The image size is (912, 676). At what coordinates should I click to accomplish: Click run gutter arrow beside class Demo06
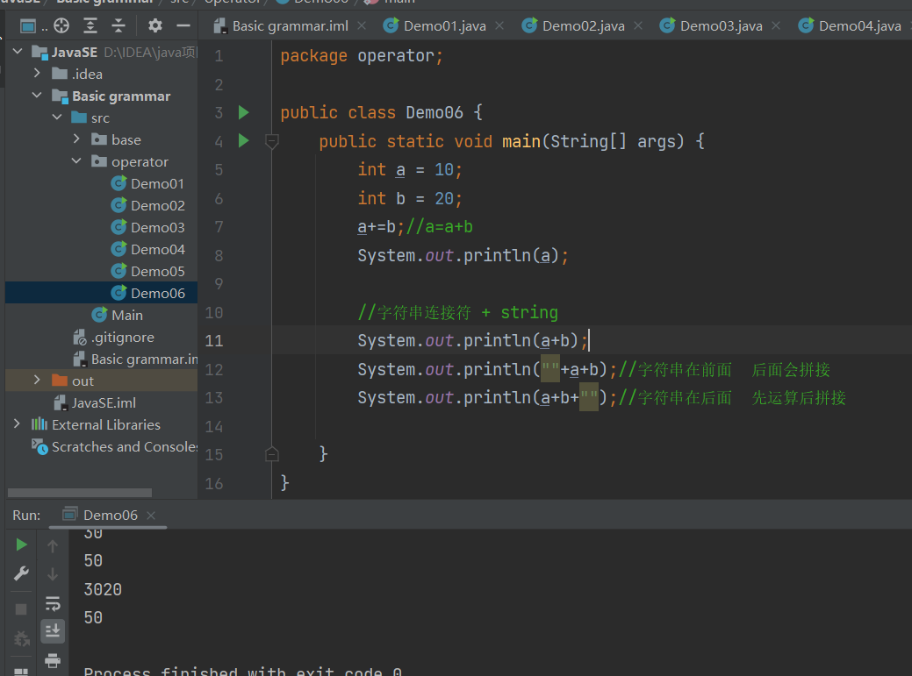click(244, 112)
